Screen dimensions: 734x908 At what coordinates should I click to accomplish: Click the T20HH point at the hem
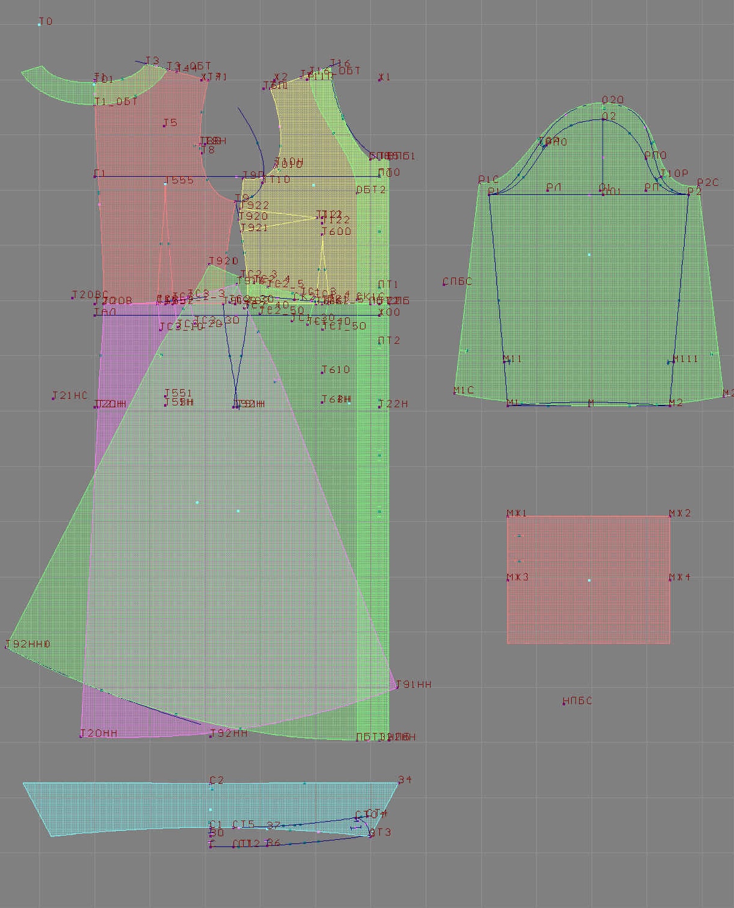(81, 736)
